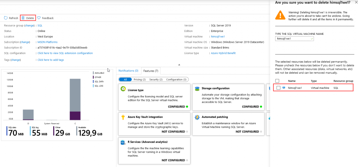Click the Automated patching gear icon

pyautogui.click(x=197, y=117)
